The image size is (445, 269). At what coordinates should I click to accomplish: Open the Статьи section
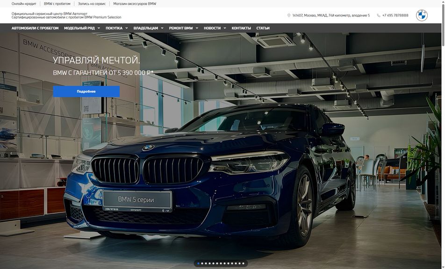(x=263, y=28)
